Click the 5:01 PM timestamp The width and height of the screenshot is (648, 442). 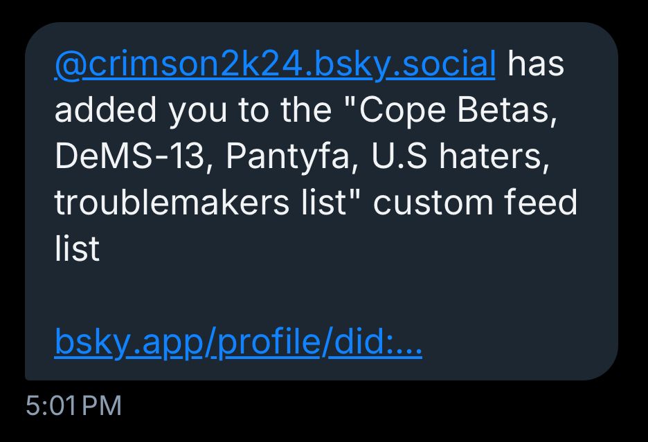click(x=73, y=405)
